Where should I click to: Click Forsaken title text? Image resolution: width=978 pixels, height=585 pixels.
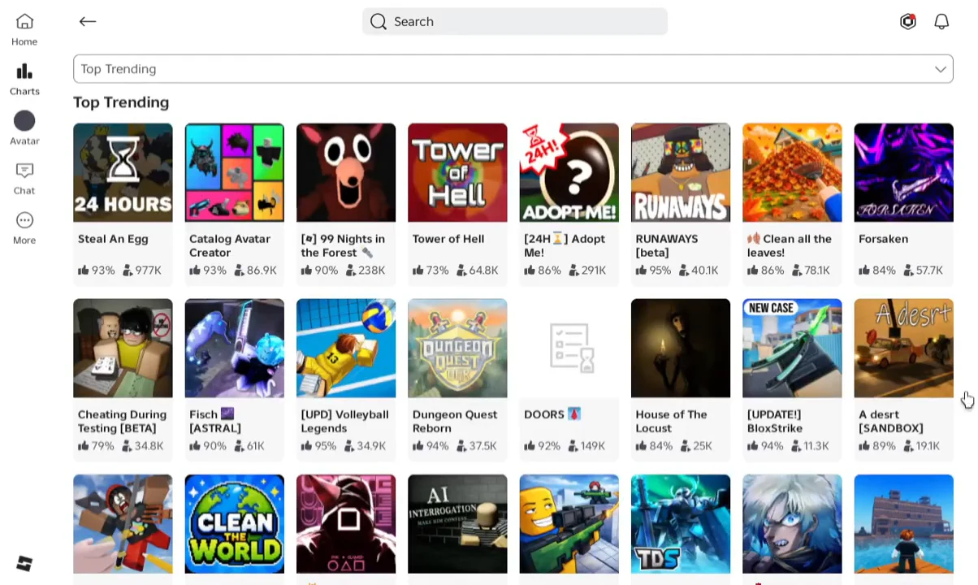[883, 239]
